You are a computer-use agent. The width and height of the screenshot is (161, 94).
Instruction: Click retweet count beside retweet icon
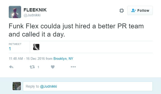point(38,67)
